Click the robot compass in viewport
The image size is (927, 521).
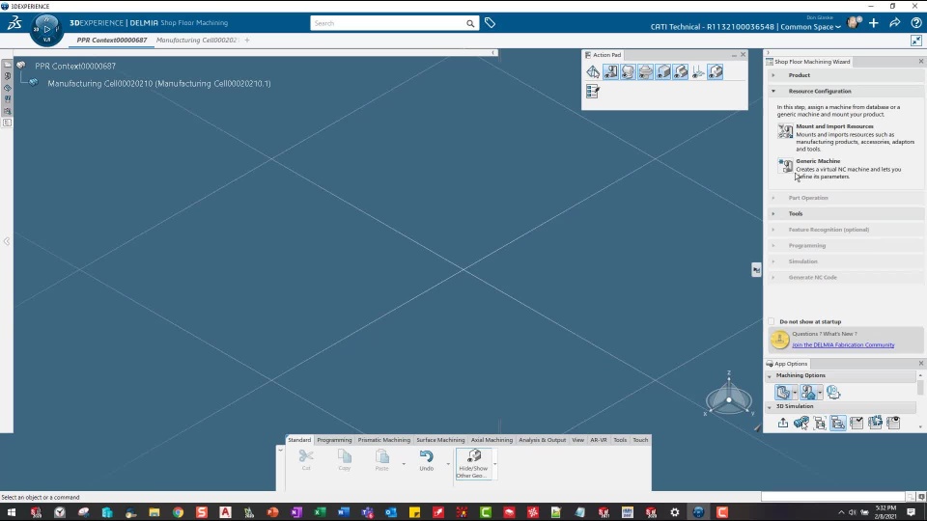(x=728, y=397)
